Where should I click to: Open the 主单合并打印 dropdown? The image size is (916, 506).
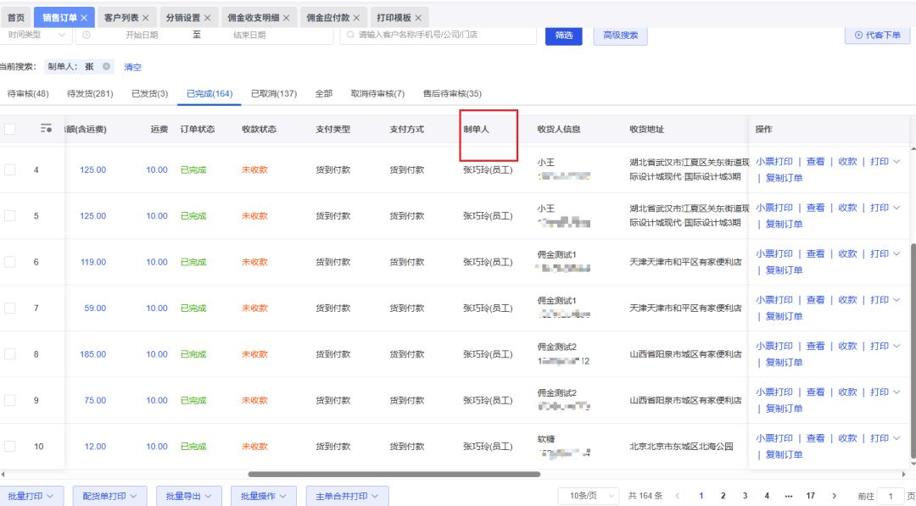click(x=347, y=496)
